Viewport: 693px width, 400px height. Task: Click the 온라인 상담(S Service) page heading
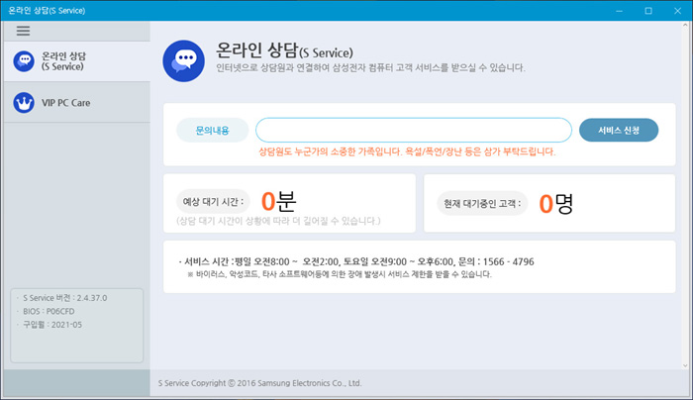pyautogui.click(x=284, y=50)
